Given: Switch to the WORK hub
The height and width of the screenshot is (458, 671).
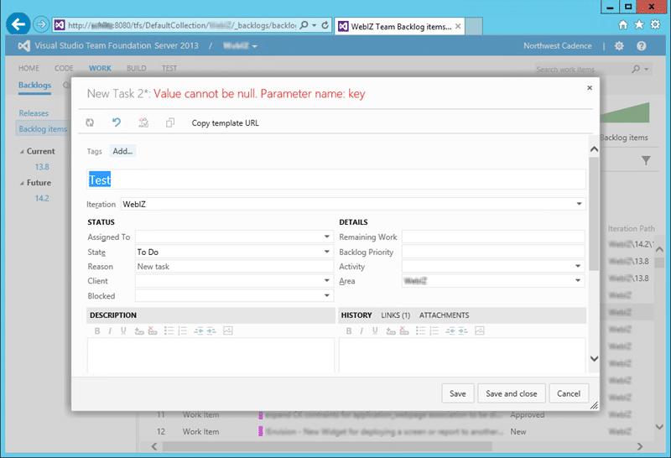Looking at the screenshot, I should pos(100,68).
